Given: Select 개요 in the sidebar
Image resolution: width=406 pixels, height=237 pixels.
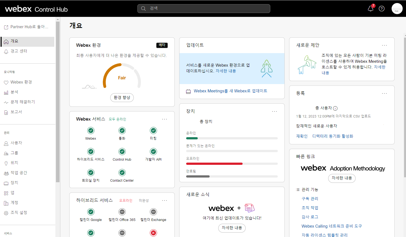Looking at the screenshot, I should [x=27, y=41].
